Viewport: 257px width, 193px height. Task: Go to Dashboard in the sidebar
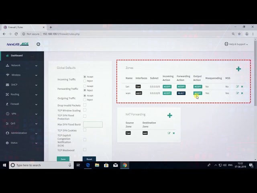tap(22, 55)
